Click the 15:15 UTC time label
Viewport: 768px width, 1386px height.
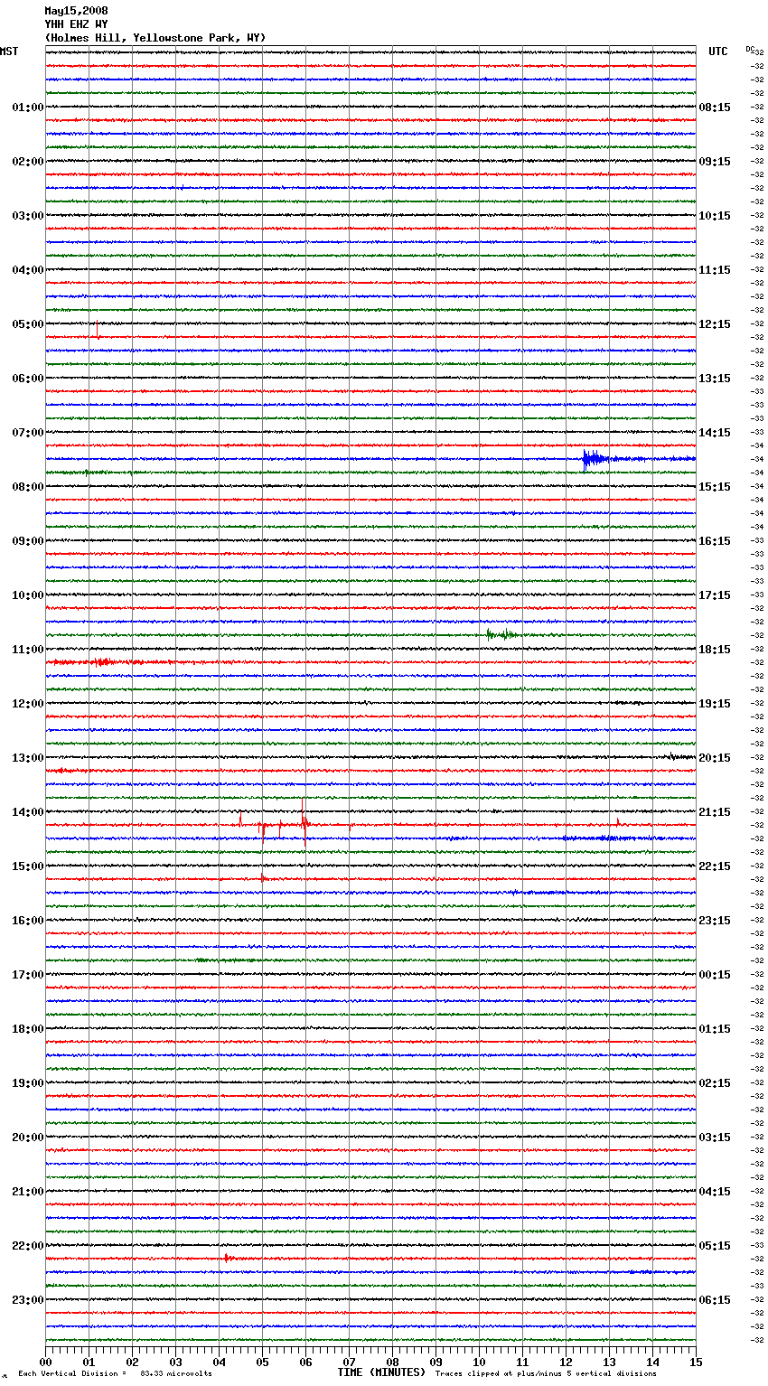[x=715, y=487]
